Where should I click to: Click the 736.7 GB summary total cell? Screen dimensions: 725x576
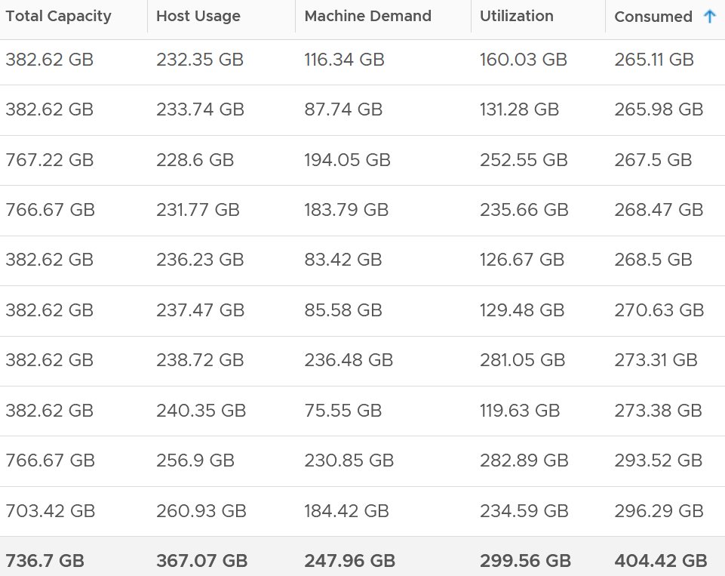point(45,561)
